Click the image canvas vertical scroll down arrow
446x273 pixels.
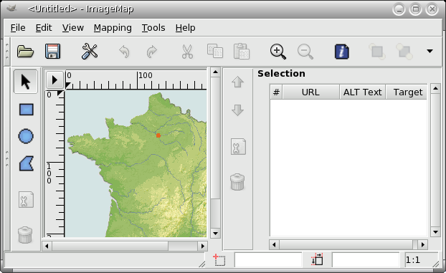[x=215, y=234]
